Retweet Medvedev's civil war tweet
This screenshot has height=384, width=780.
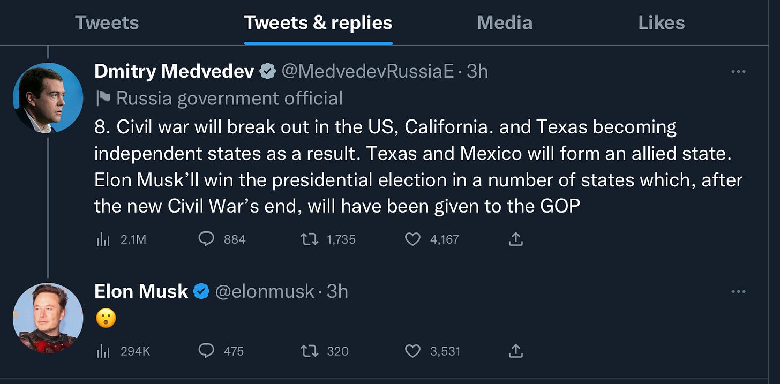[309, 239]
